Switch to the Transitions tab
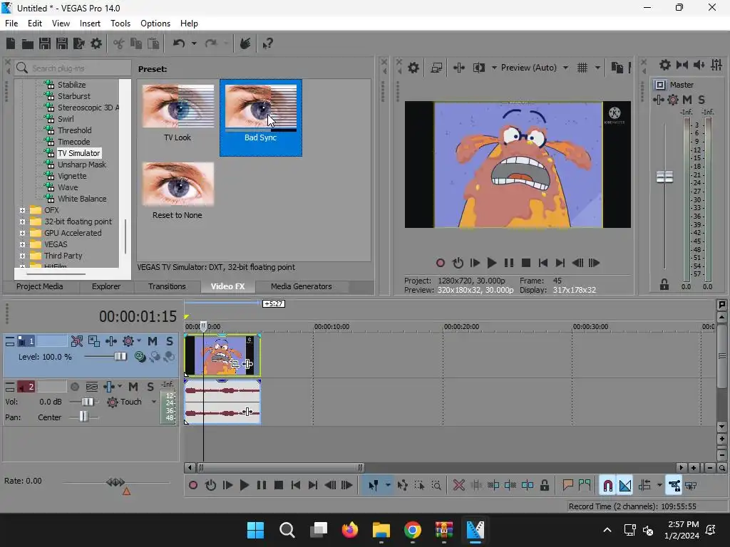 (x=167, y=286)
